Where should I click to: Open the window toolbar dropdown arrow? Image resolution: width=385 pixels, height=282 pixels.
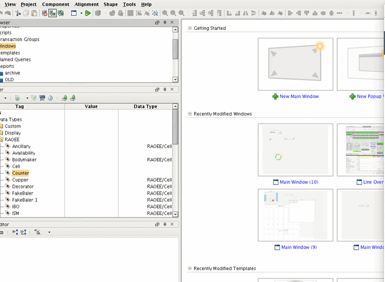[81, 13]
